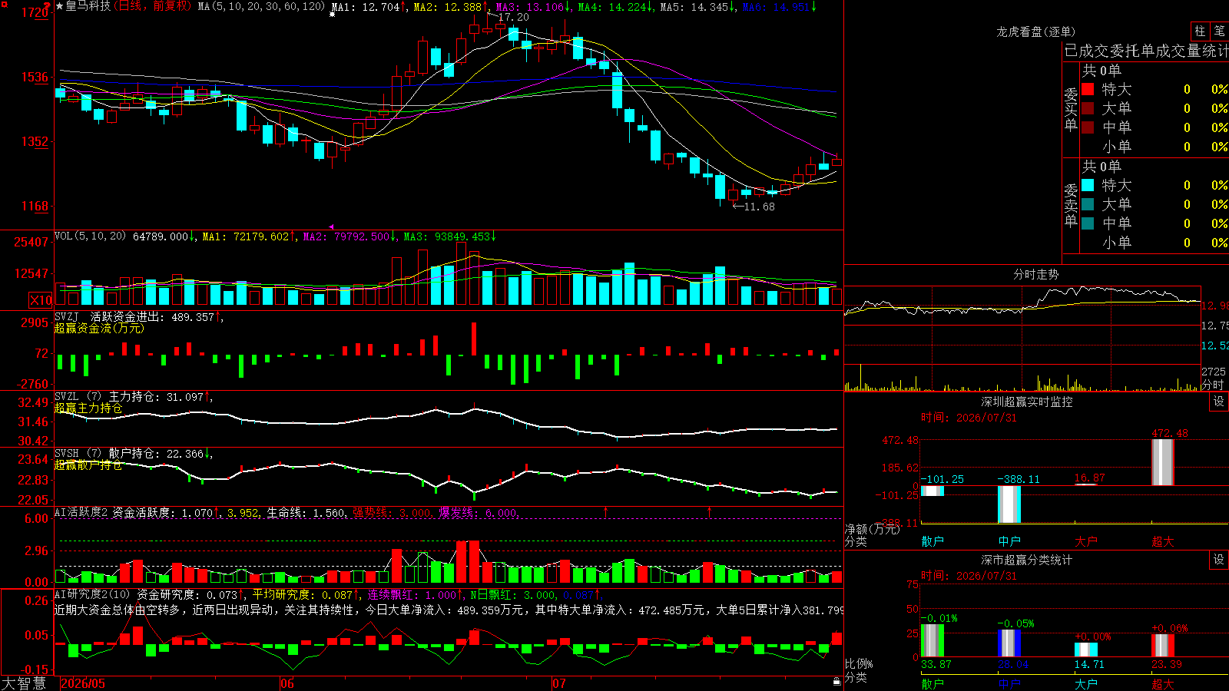Click the dark red 大单 swatch under 委买单
Viewport: 1229px width, 691px height.
click(1088, 108)
